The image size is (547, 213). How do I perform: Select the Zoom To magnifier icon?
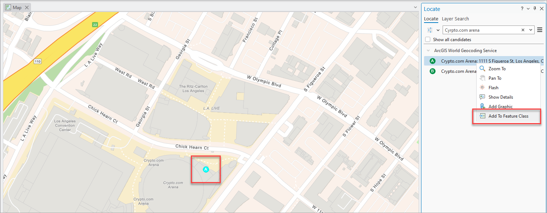click(x=482, y=68)
